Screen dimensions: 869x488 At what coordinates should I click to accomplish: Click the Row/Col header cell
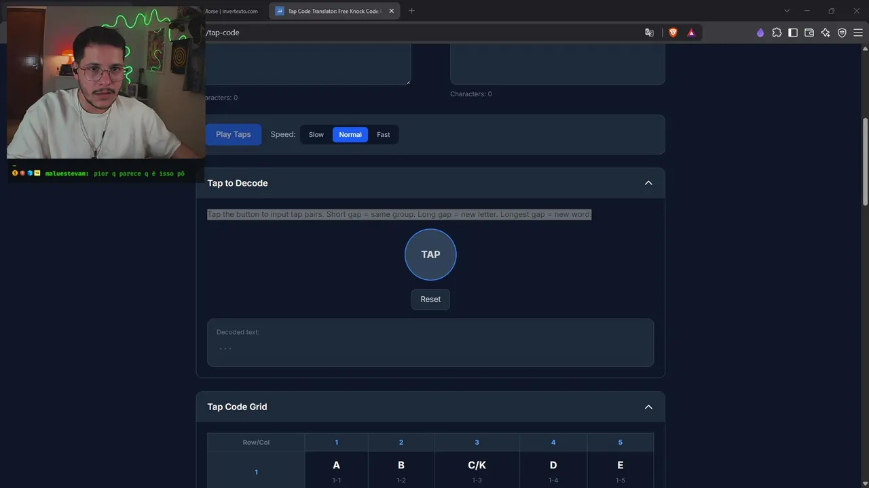pos(256,442)
